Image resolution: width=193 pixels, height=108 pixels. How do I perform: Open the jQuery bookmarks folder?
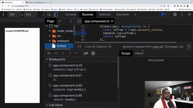54,9
